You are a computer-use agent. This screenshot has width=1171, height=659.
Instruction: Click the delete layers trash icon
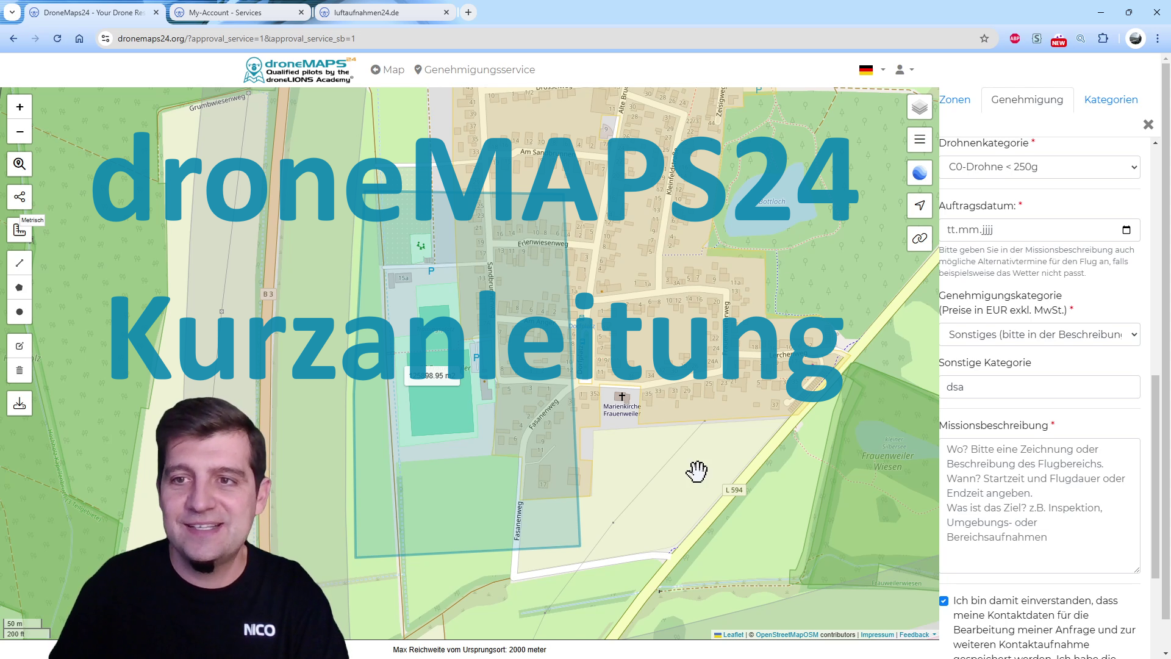pos(20,370)
